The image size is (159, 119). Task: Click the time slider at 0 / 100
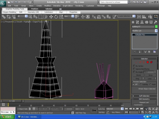[x=12, y=101]
